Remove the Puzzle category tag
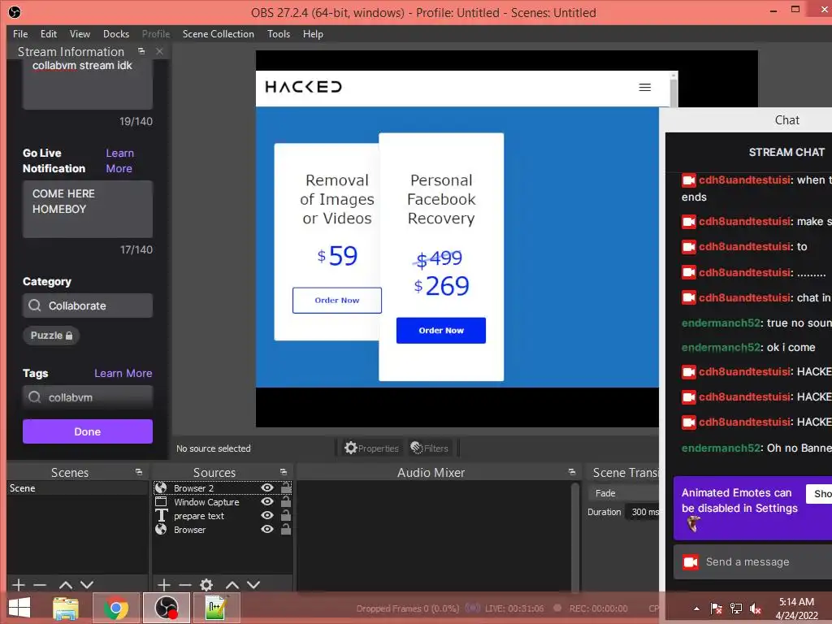 (x=51, y=336)
